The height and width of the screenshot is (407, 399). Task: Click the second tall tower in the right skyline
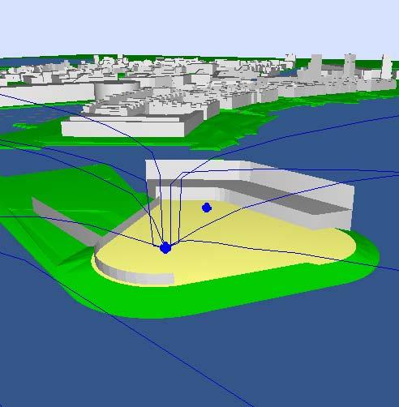point(350,66)
